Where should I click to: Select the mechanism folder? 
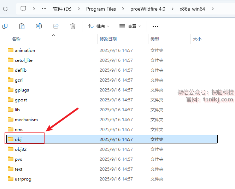[x=26, y=119]
